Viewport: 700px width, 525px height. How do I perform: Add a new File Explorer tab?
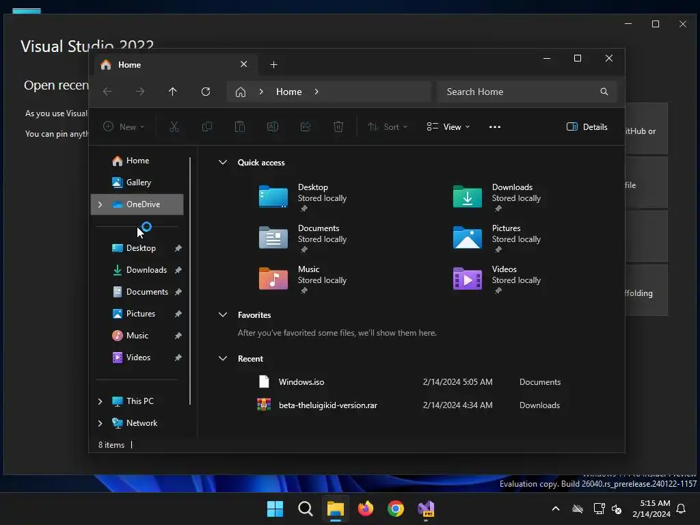pyautogui.click(x=273, y=65)
